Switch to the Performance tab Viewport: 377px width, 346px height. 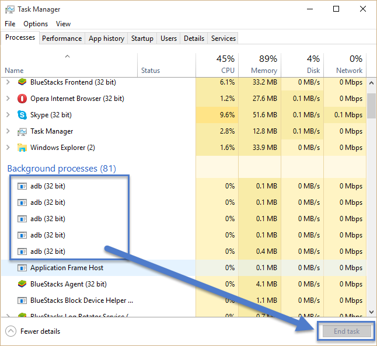coord(62,39)
